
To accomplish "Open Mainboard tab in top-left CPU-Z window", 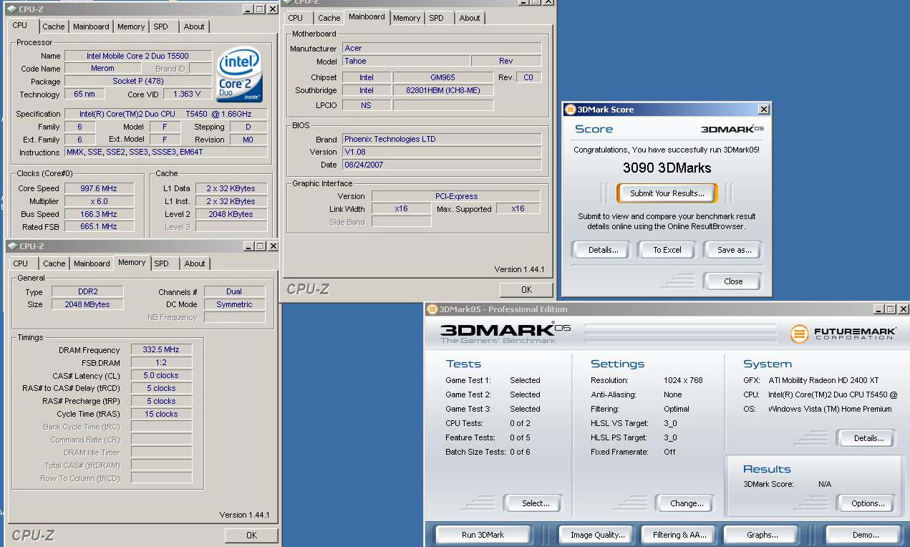I will (x=92, y=26).
